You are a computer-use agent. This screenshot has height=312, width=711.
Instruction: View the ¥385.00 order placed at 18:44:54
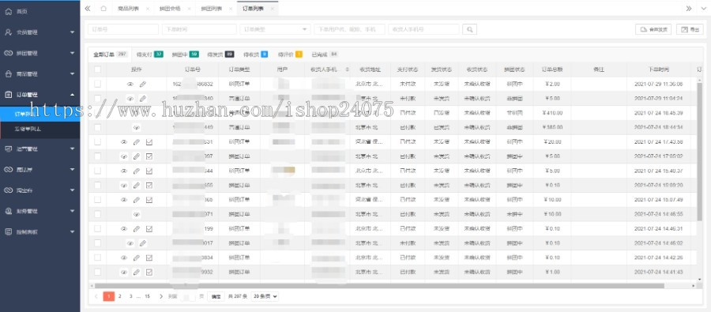tap(137, 127)
